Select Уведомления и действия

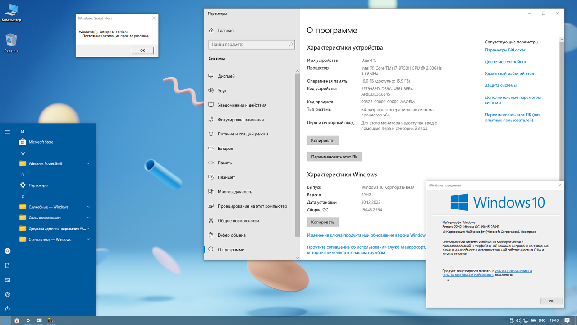[249, 105]
